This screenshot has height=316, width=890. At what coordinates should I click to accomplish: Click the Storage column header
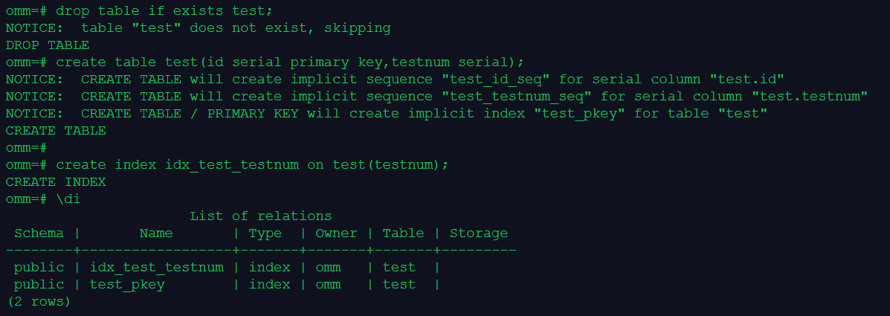point(478,233)
